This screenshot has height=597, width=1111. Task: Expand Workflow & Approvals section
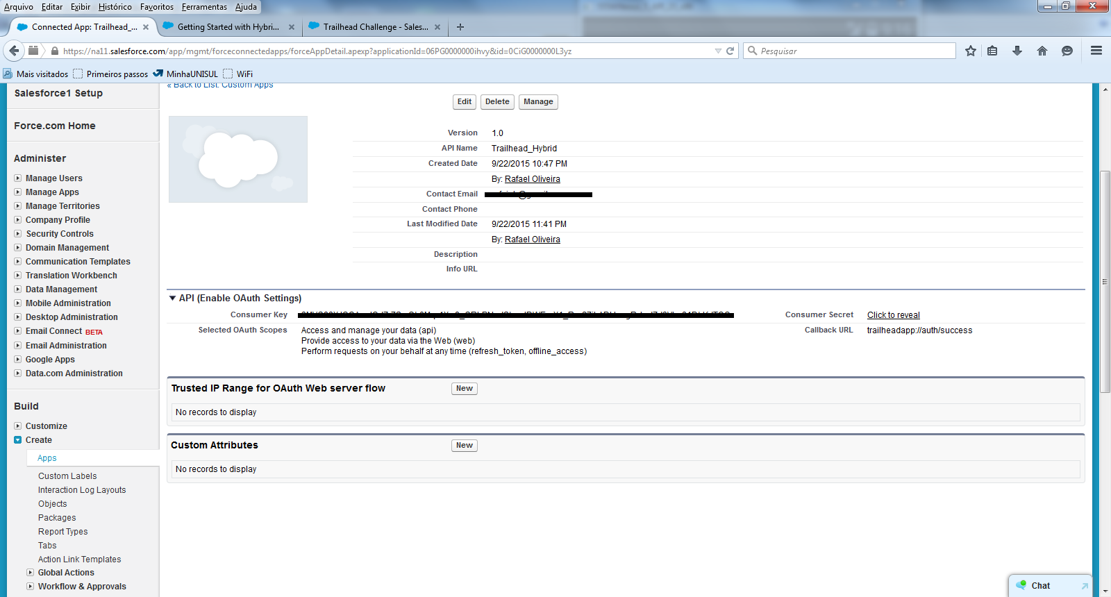click(x=31, y=587)
